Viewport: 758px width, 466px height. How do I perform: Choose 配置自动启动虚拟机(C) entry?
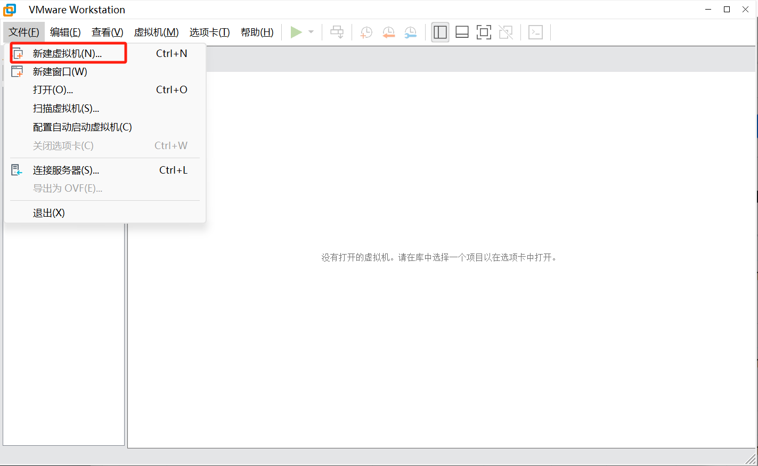pos(105,127)
